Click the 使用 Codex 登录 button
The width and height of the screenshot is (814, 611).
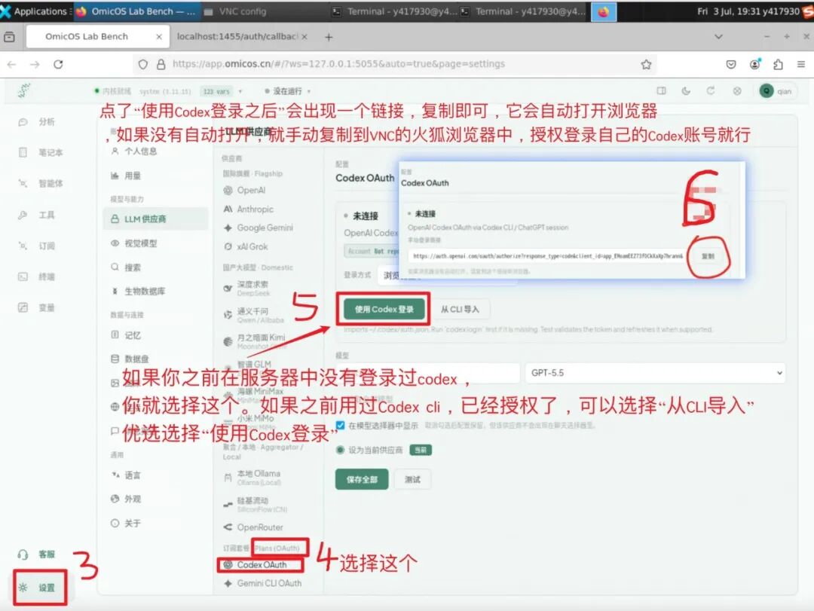coord(384,310)
